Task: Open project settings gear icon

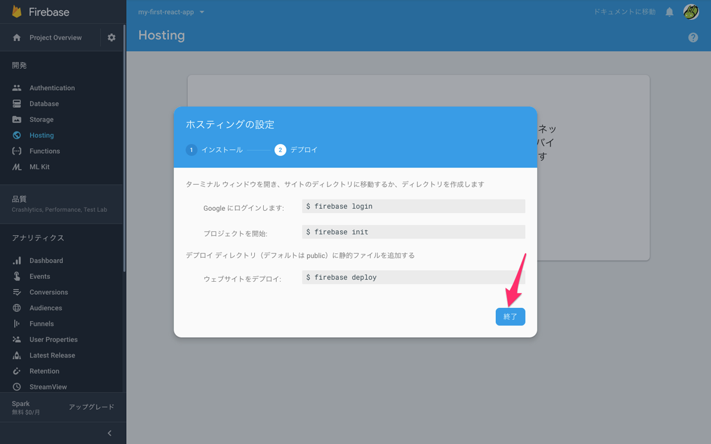Action: (x=111, y=37)
